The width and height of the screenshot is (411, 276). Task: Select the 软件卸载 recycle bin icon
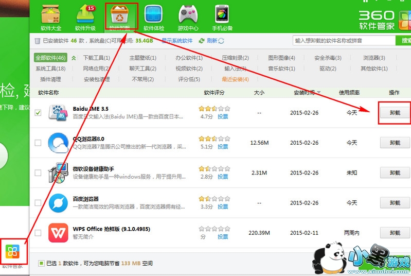(119, 14)
